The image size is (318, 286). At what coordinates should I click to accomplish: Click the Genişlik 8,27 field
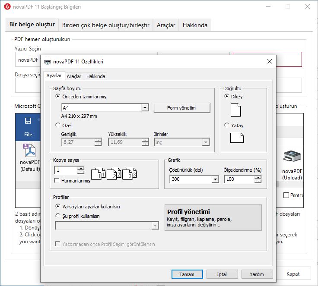(78, 142)
